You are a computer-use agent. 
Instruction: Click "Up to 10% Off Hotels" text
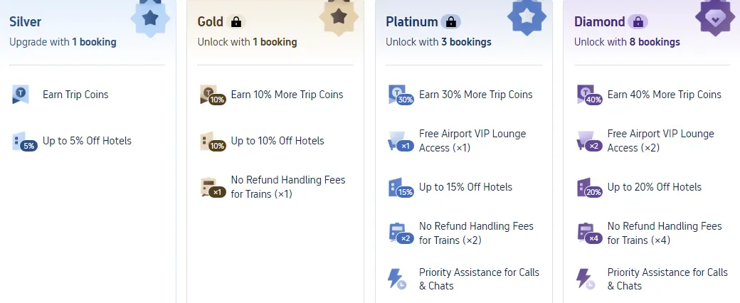(277, 141)
